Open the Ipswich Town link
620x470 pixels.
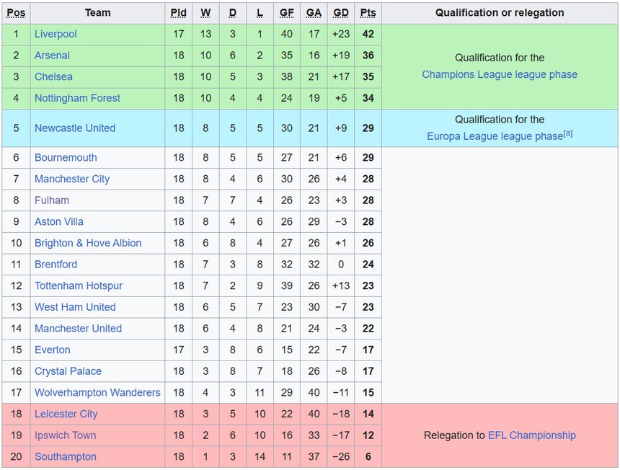click(65, 435)
